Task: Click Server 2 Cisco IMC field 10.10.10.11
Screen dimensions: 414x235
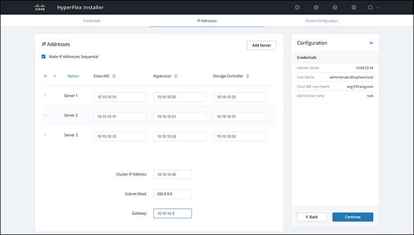Action: tap(120, 116)
